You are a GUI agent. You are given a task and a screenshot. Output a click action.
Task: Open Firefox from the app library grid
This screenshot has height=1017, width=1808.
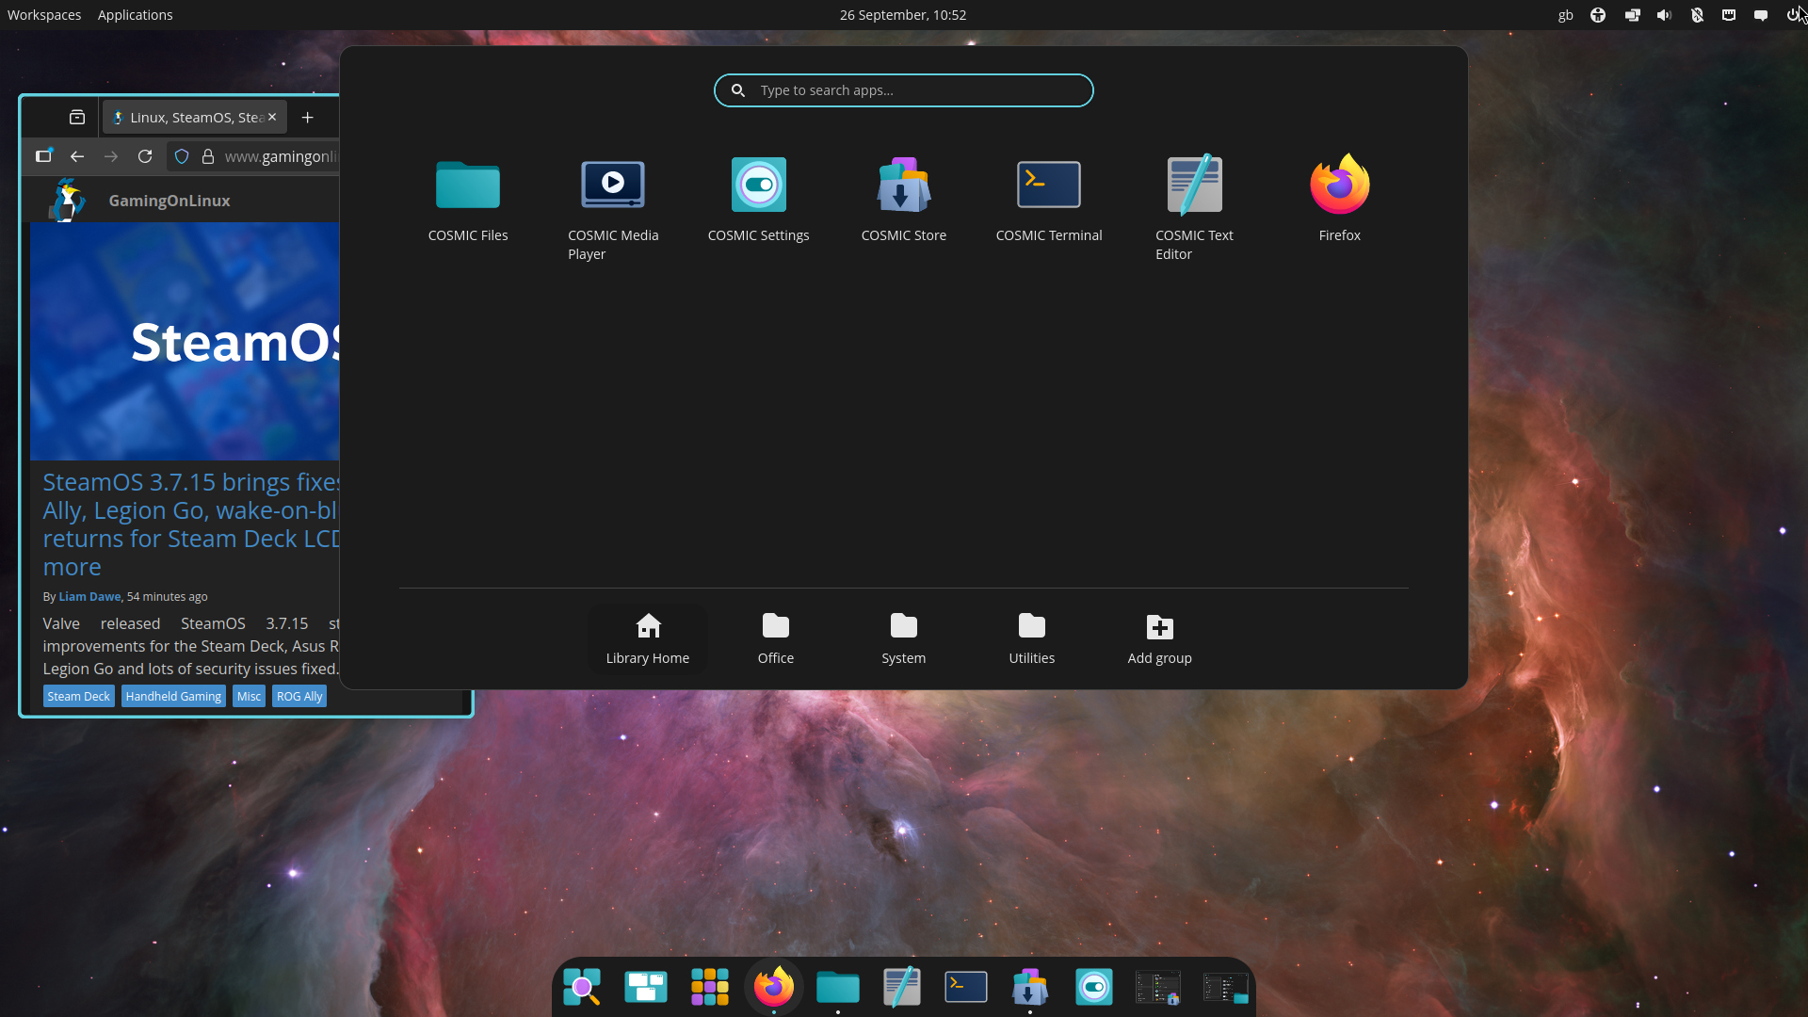coord(1339,200)
